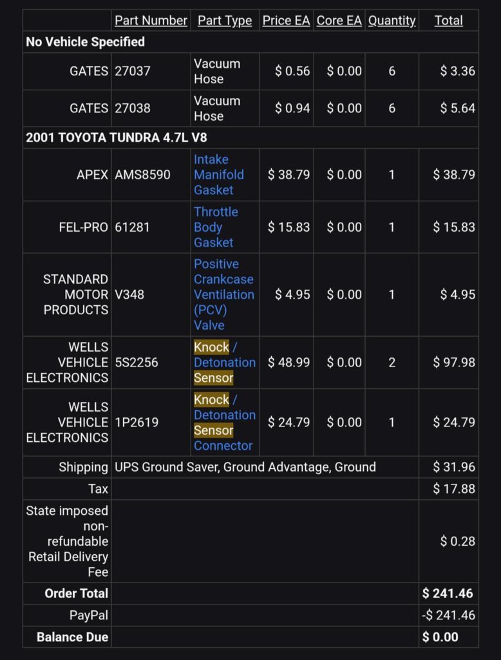Image resolution: width=501 pixels, height=660 pixels.
Task: Open the Throttle Body Gasket link
Action: 216,227
